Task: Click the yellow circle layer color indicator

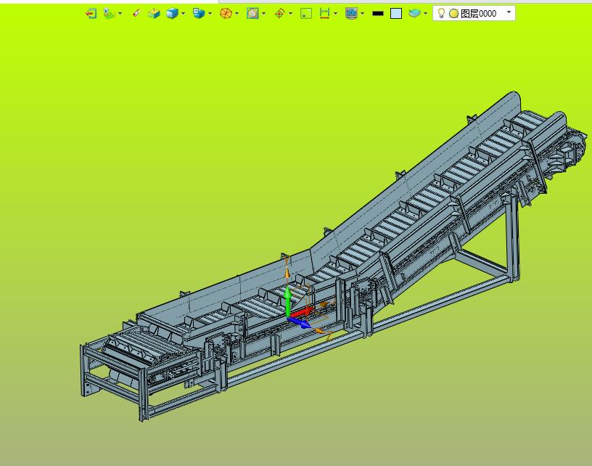Action: click(x=454, y=14)
